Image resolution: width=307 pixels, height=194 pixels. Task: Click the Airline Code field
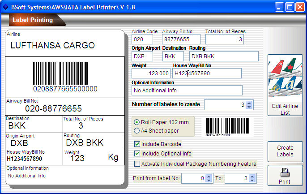142,39
